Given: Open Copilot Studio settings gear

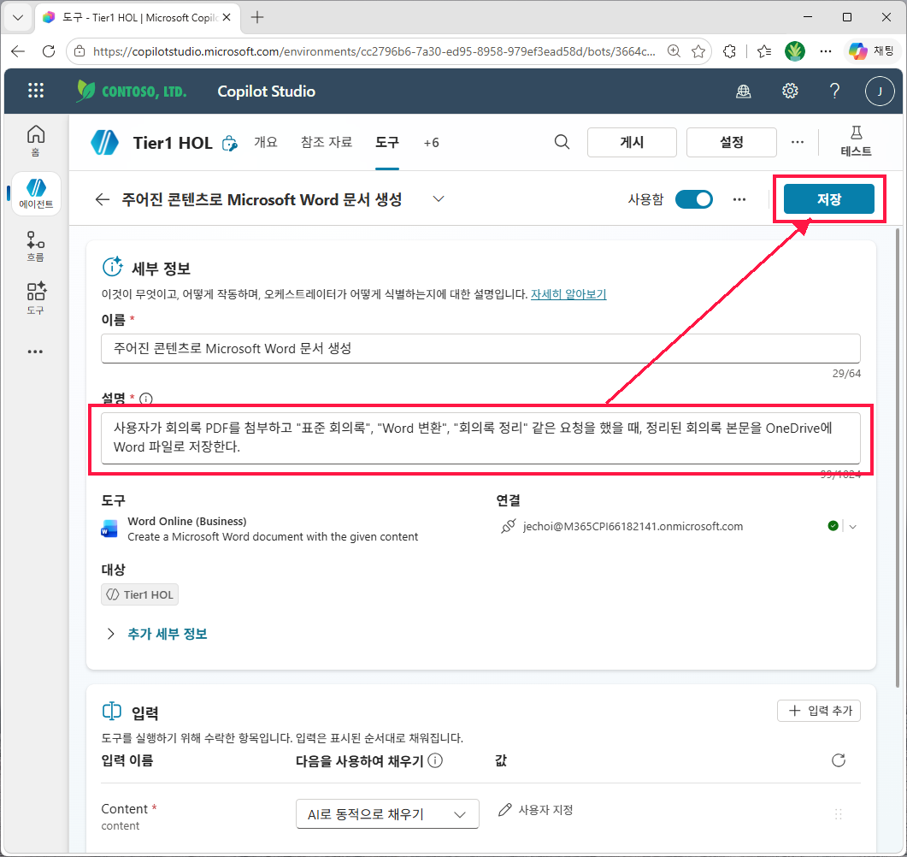Looking at the screenshot, I should pos(790,91).
